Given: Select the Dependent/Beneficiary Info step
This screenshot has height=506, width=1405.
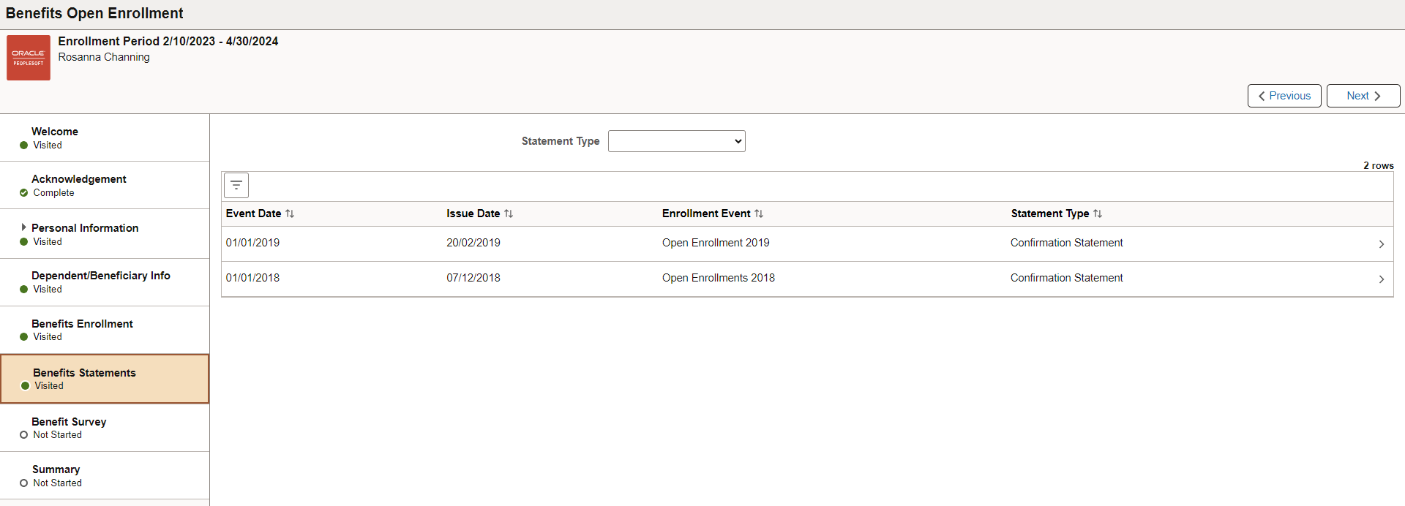Looking at the screenshot, I should point(105,282).
